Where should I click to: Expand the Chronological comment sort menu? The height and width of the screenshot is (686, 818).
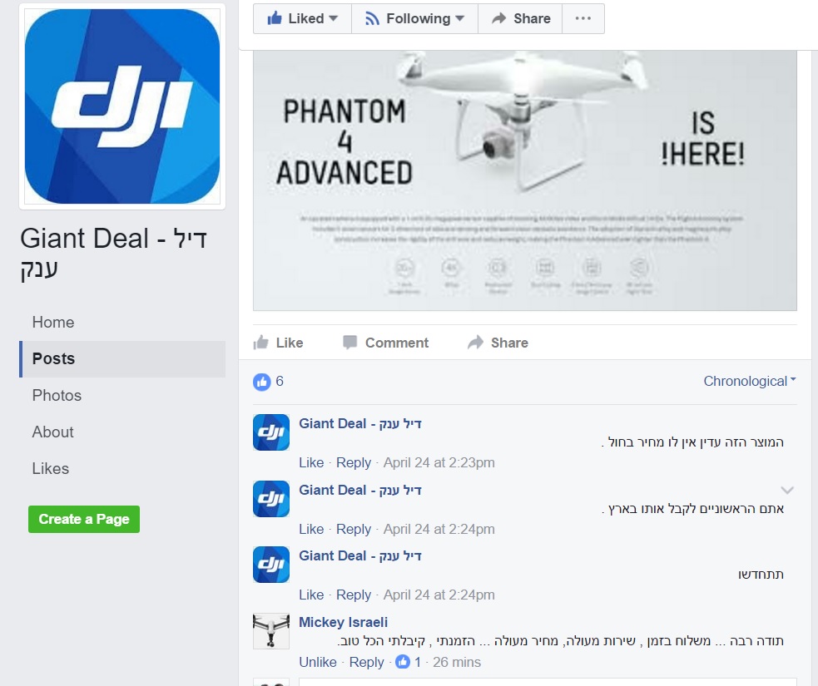750,381
